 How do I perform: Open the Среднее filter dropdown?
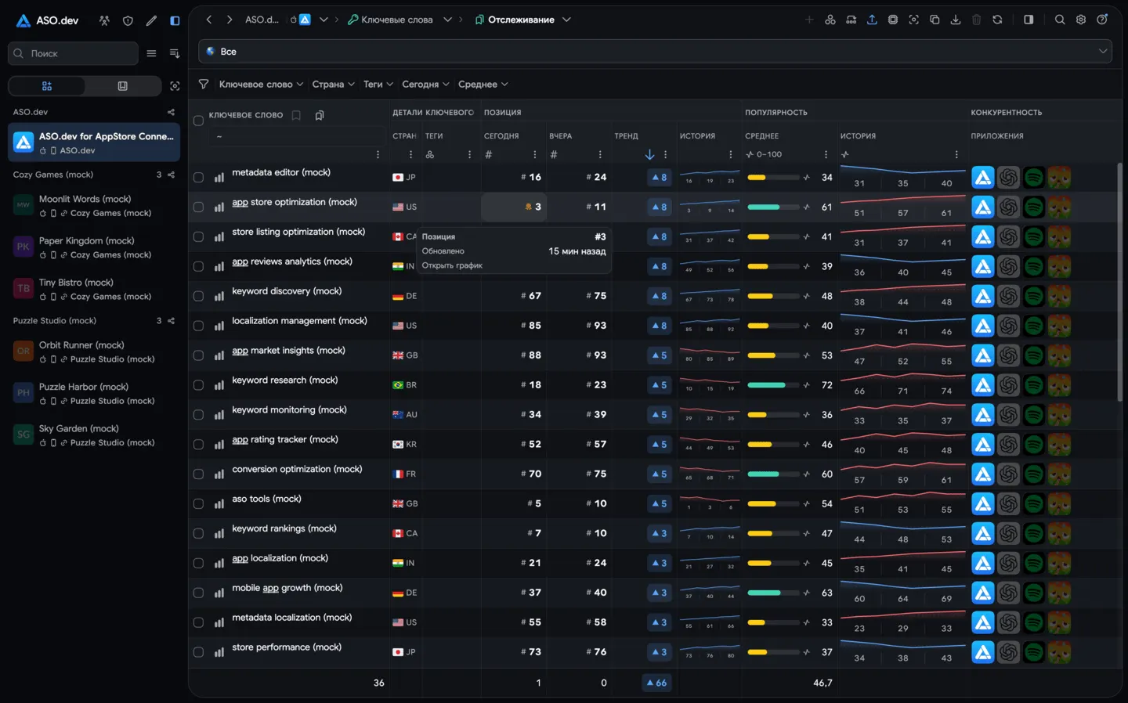click(x=483, y=85)
